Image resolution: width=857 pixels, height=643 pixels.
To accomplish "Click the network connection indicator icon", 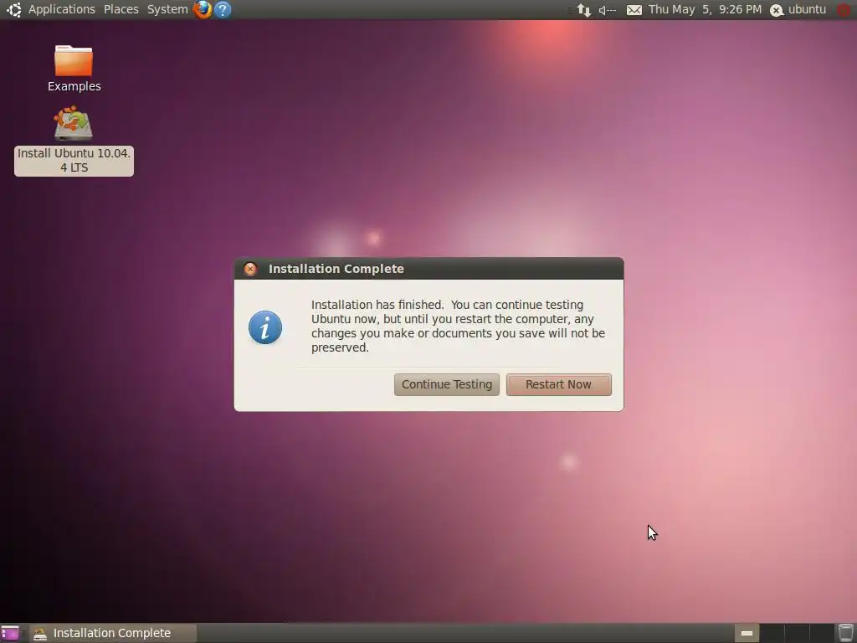I will pyautogui.click(x=584, y=10).
